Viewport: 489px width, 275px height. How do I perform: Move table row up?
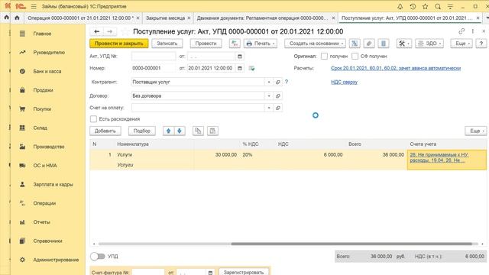tap(169, 131)
